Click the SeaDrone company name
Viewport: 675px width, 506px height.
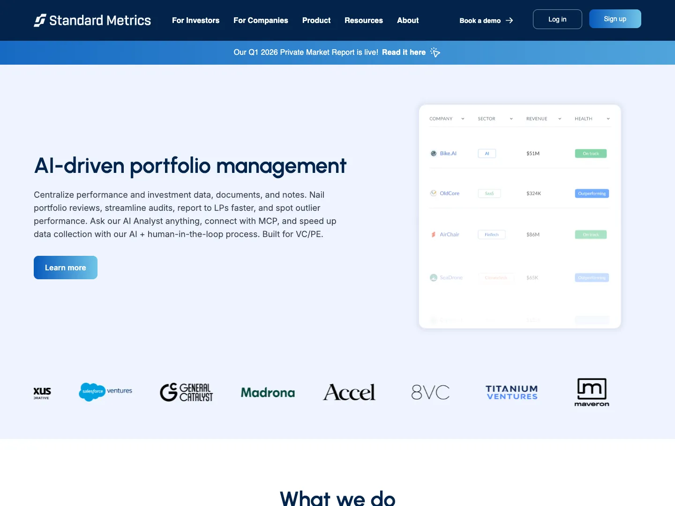click(451, 278)
